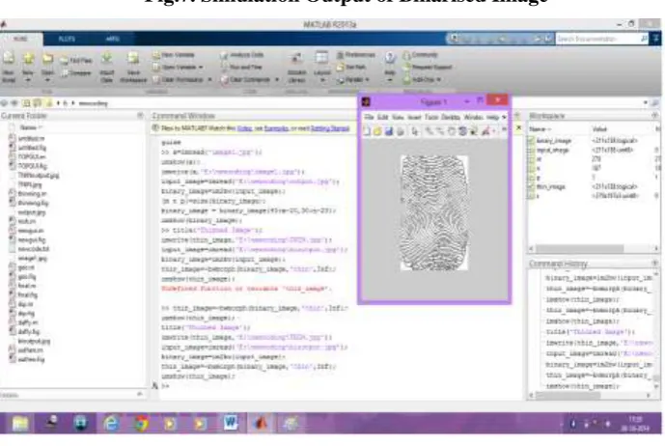This screenshot has width=665, height=446.
Task: Open the Desktop menu in Figure 1
Action: click(x=451, y=117)
